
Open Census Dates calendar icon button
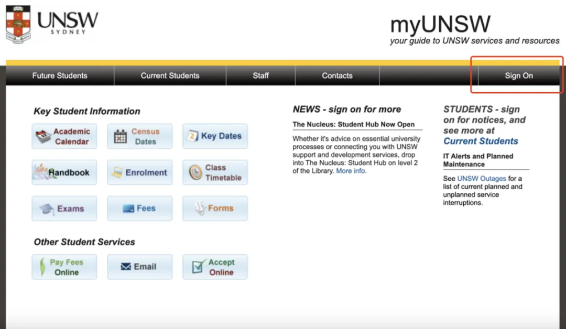pyautogui.click(x=139, y=137)
